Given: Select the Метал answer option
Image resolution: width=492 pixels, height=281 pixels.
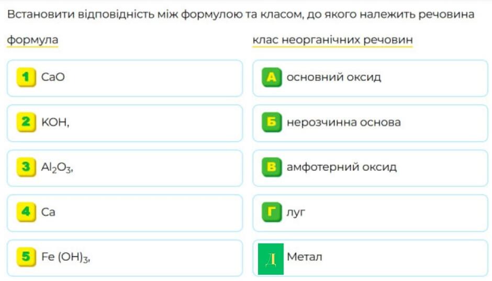Looking at the screenshot, I should click(370, 258).
